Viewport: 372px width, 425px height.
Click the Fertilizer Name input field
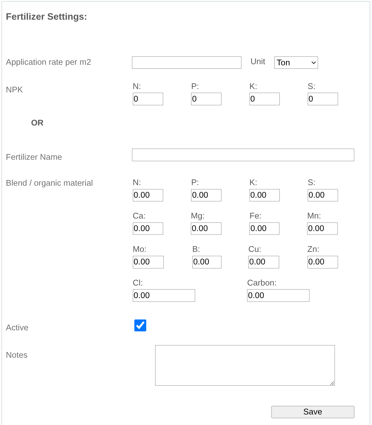click(243, 155)
